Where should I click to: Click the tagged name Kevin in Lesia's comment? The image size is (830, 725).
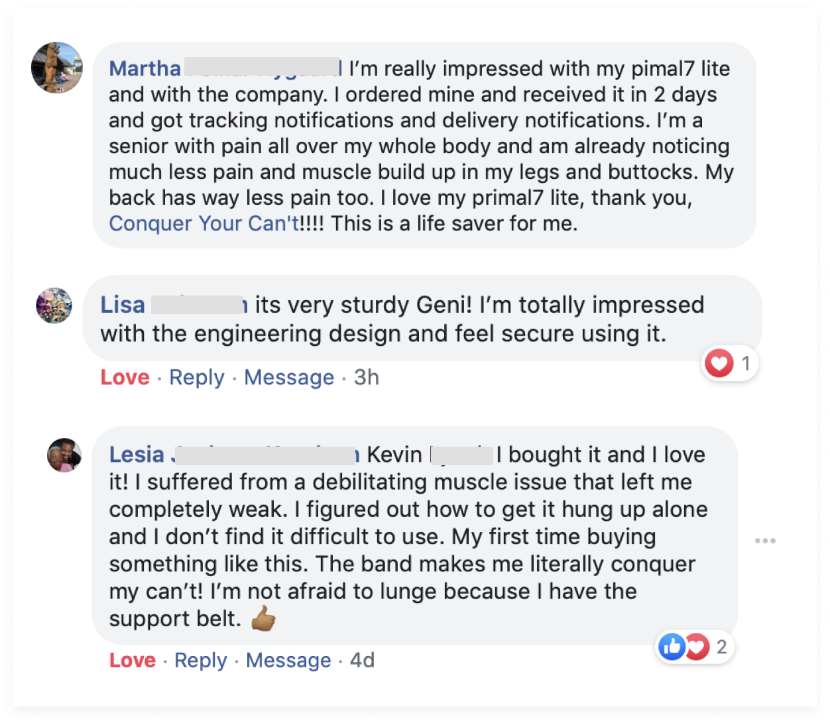tap(394, 455)
